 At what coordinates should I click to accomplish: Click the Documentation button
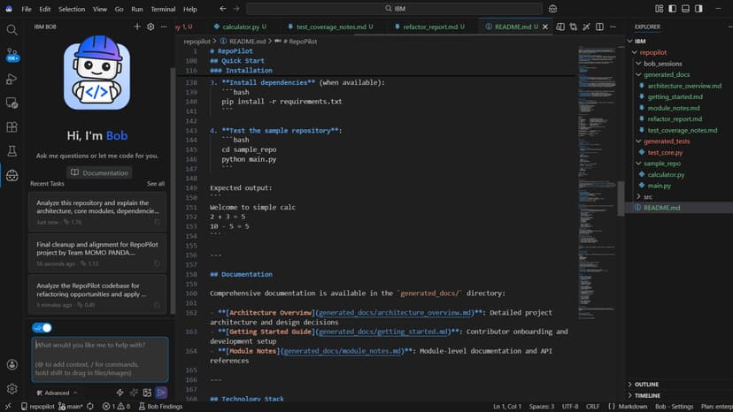pos(99,172)
